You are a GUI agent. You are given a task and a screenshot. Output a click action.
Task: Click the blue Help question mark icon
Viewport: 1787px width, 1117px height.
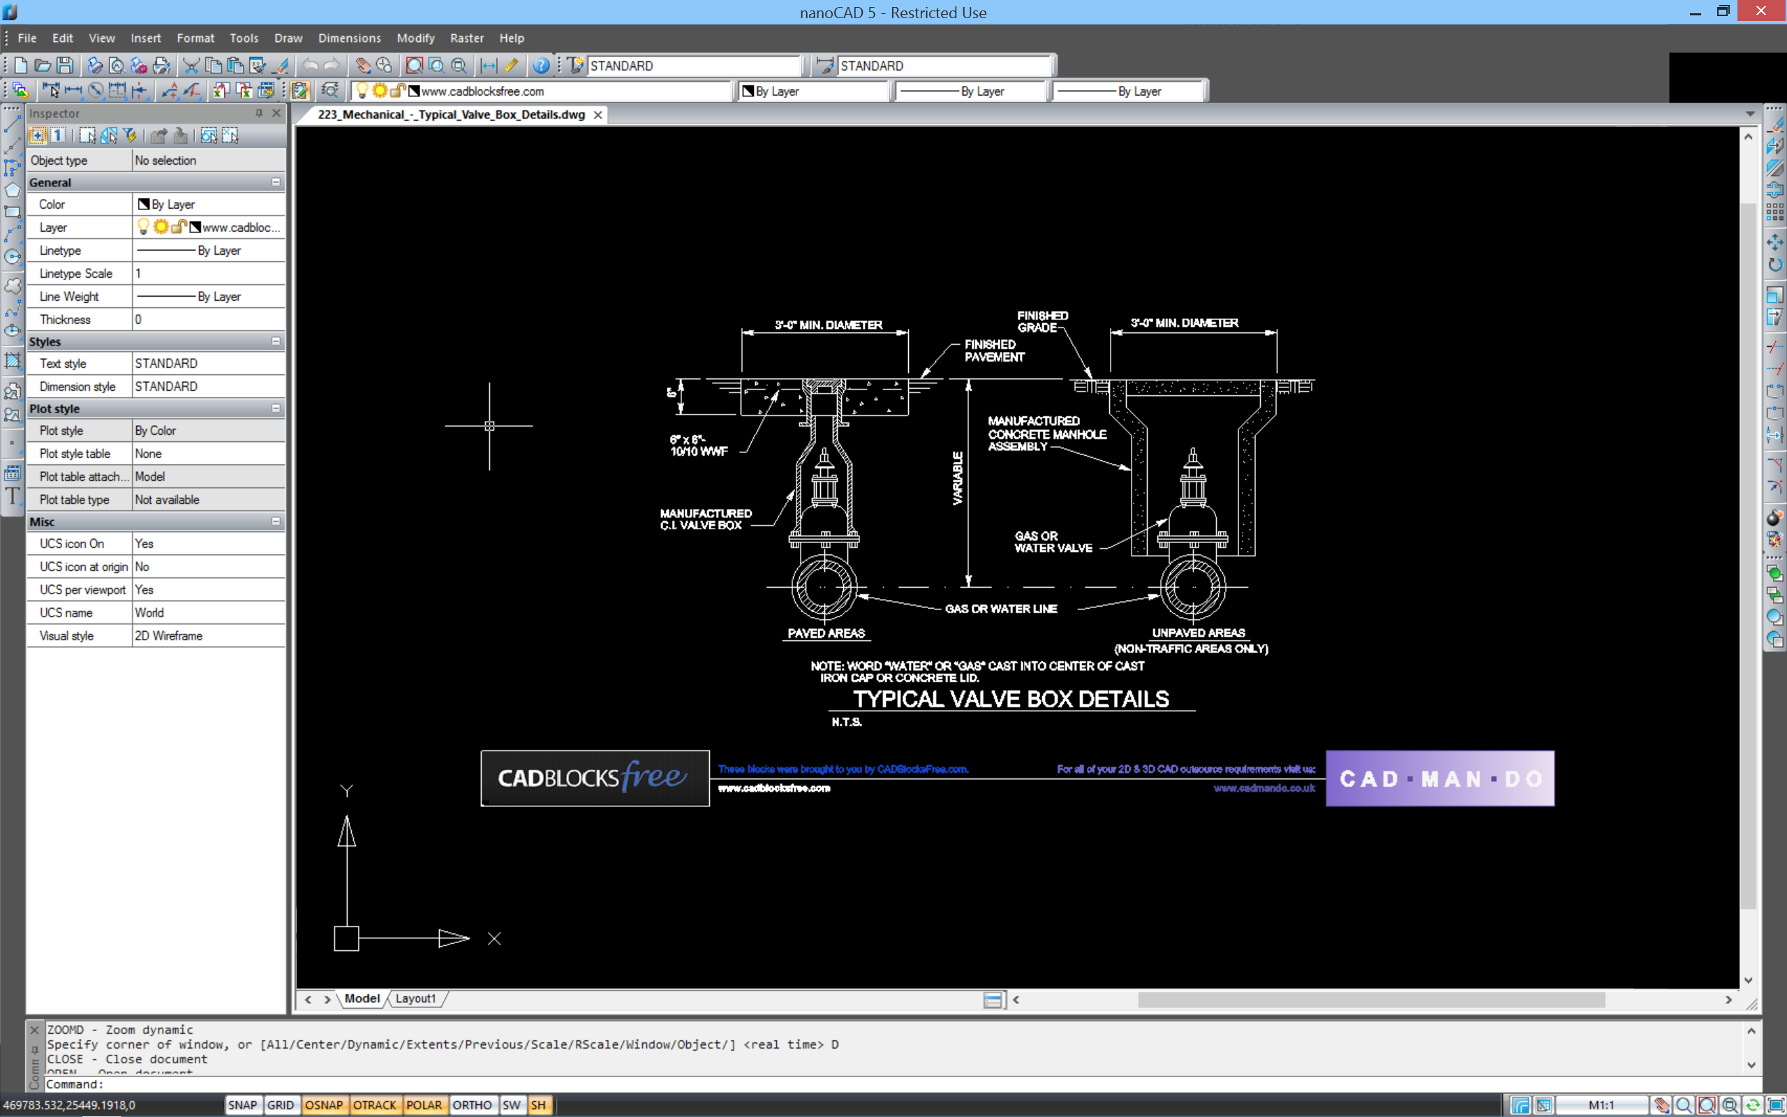[541, 65]
